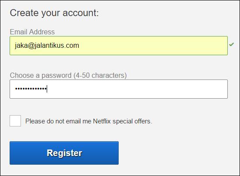Click the word "Netflix" in checkbox label

click(102, 121)
